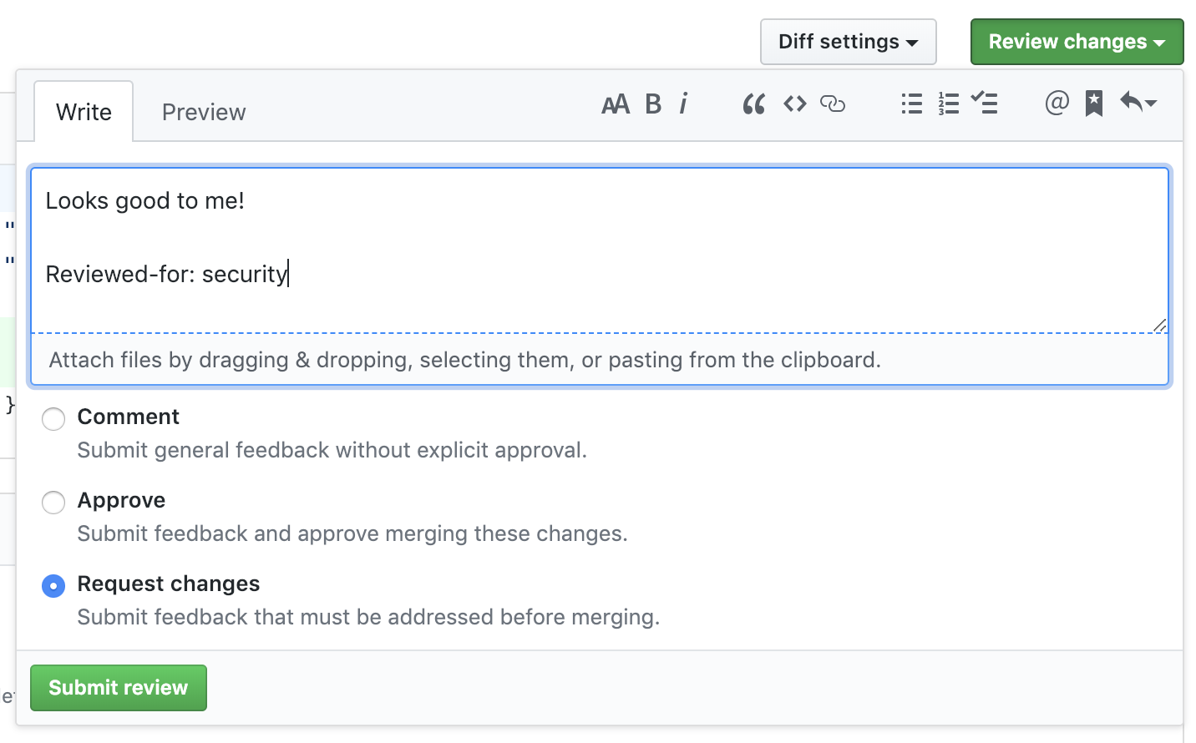Select the Approve radio option
Viewport: 1196px width, 743px height.
(x=53, y=502)
